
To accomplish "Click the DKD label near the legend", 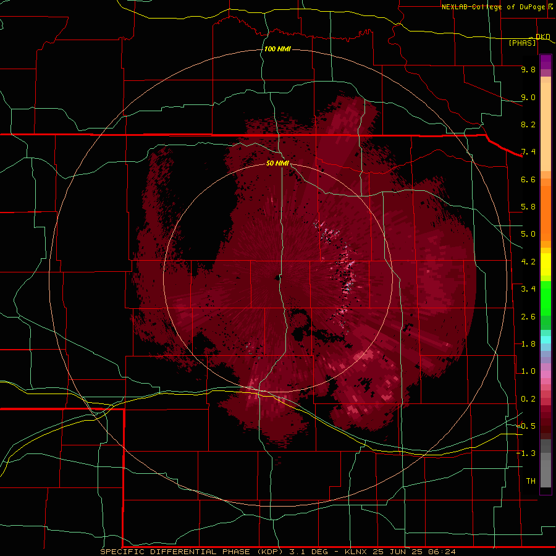I will coord(543,36).
